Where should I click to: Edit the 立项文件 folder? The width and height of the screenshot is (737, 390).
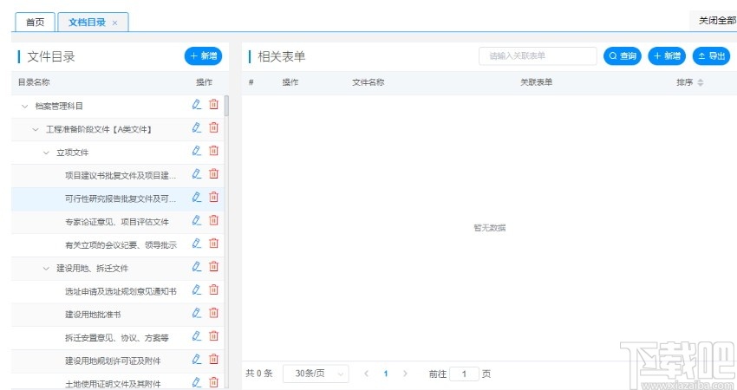click(x=197, y=150)
